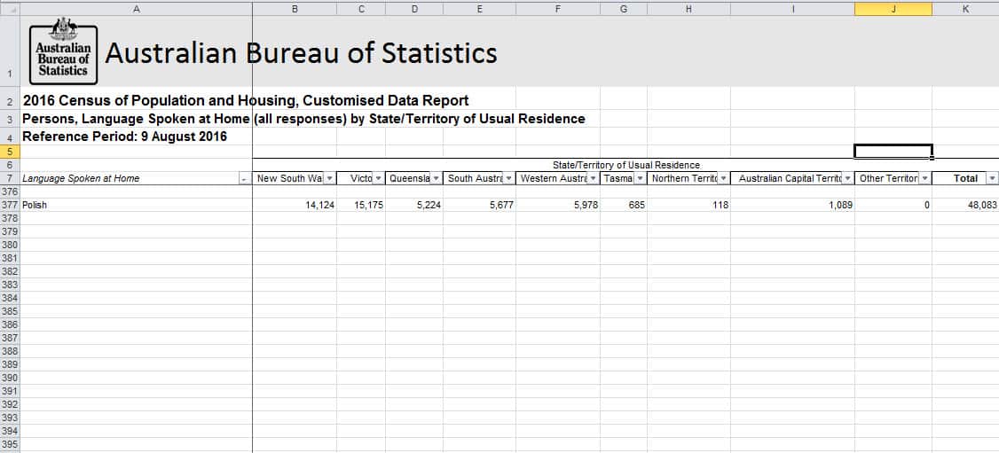Select row 385 header
The height and width of the screenshot is (453, 999).
[x=10, y=311]
